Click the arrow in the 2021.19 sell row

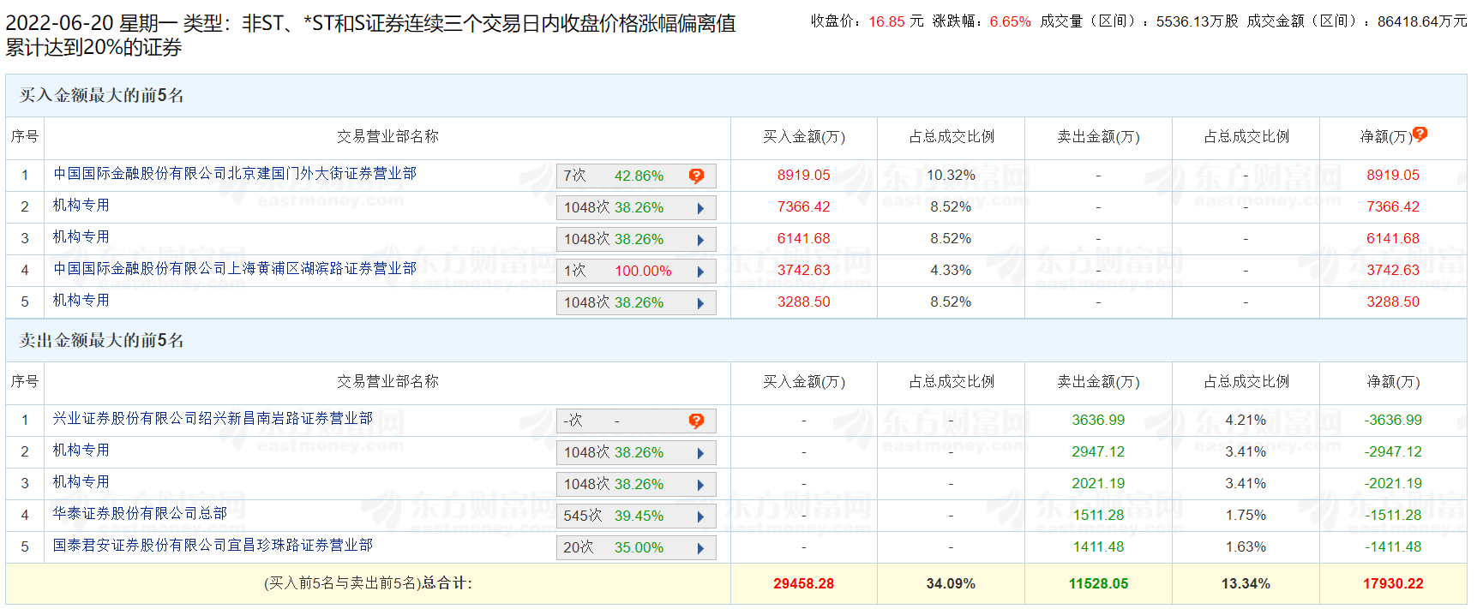[700, 485]
